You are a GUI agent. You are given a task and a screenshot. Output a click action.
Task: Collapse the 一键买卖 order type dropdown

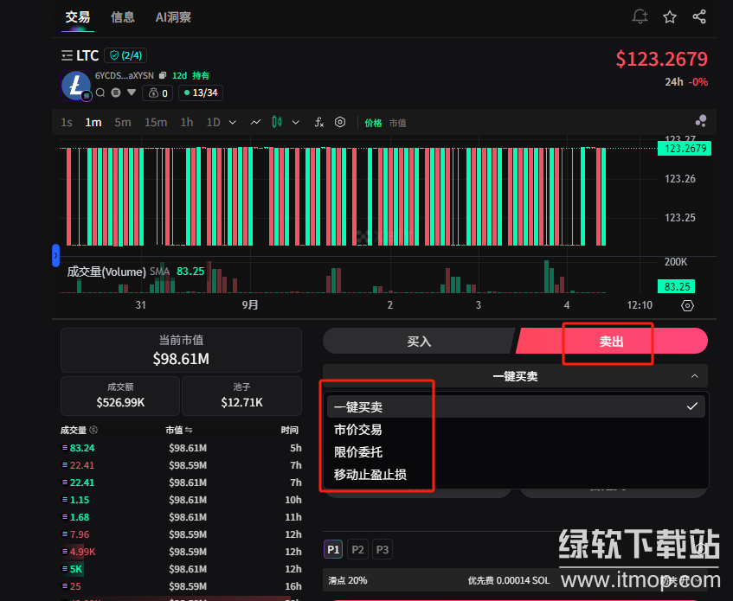tap(694, 376)
